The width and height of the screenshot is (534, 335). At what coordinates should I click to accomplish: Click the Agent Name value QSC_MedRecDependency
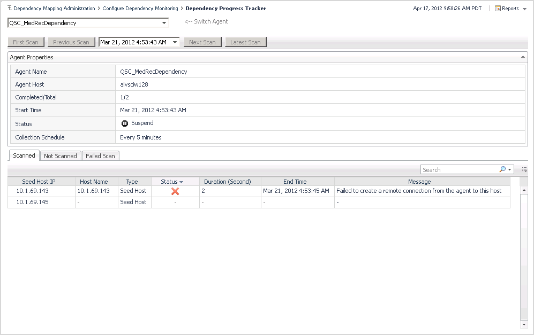tap(154, 72)
